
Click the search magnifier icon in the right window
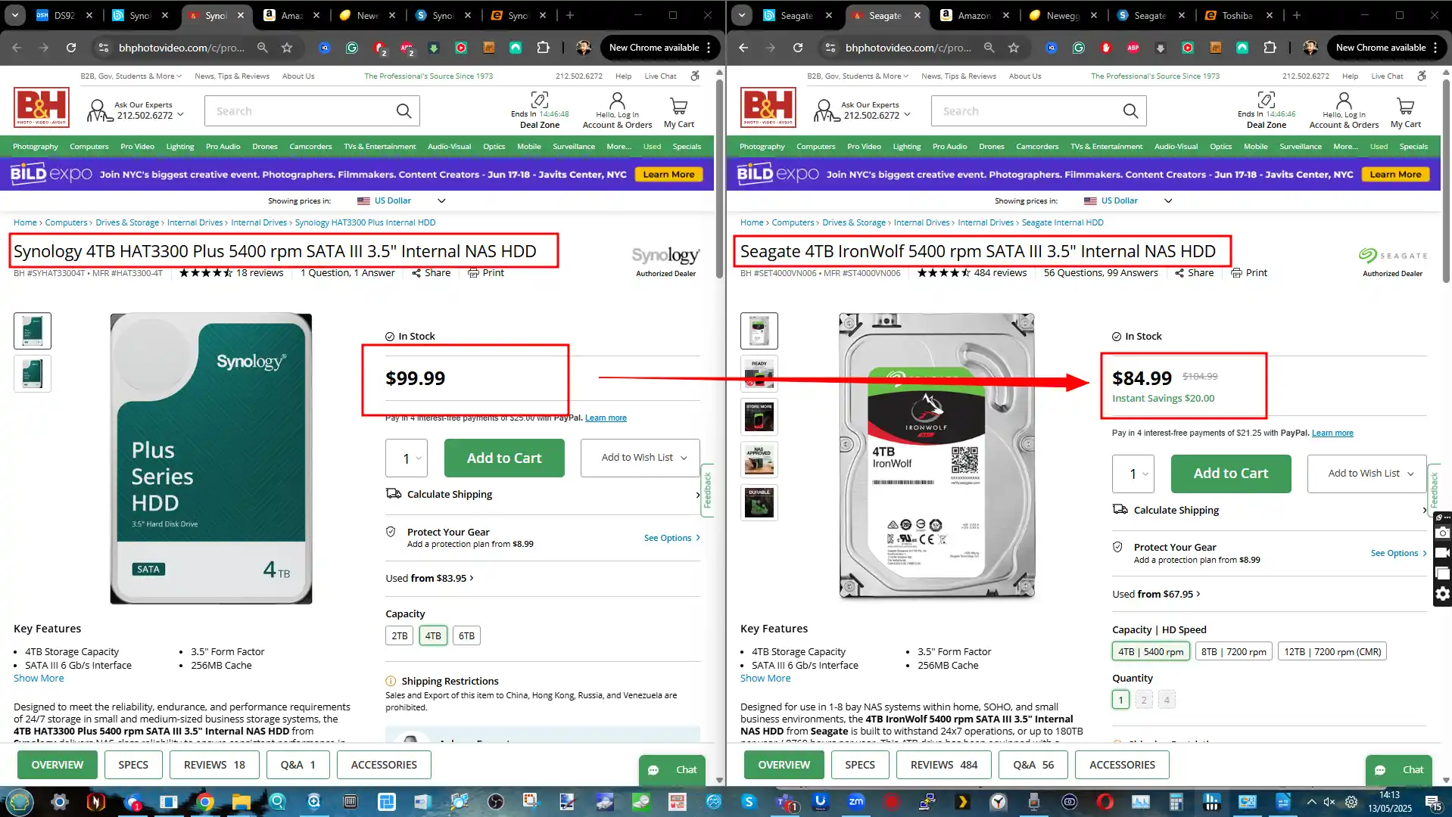tap(1130, 111)
